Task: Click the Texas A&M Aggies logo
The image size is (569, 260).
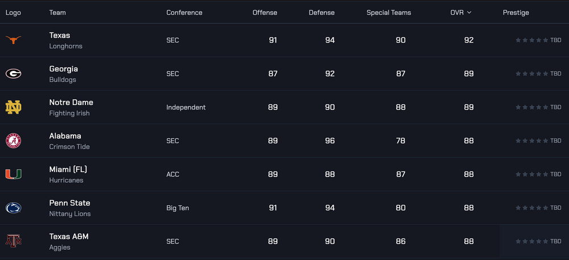Action: [x=13, y=241]
